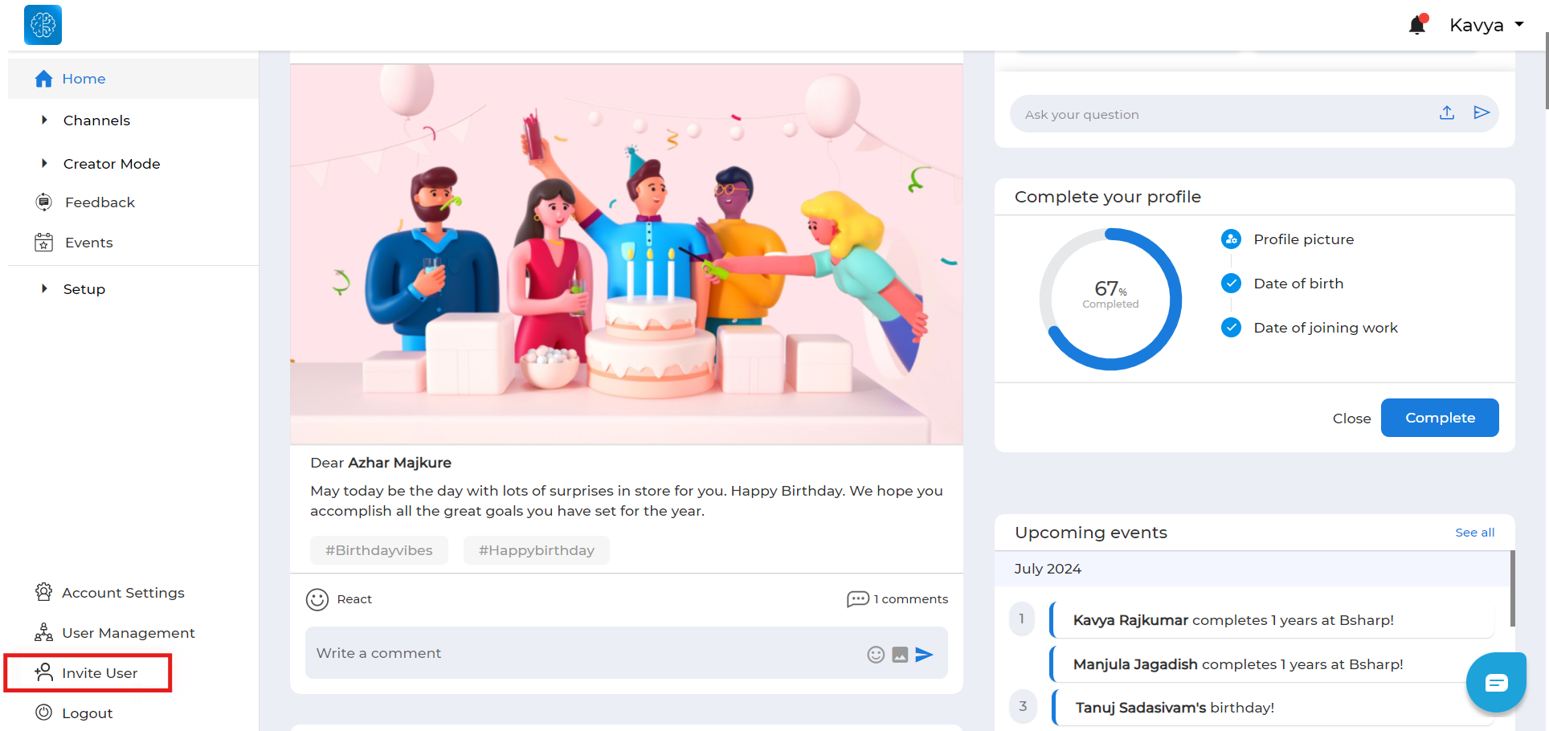Open User Management

coord(129,633)
